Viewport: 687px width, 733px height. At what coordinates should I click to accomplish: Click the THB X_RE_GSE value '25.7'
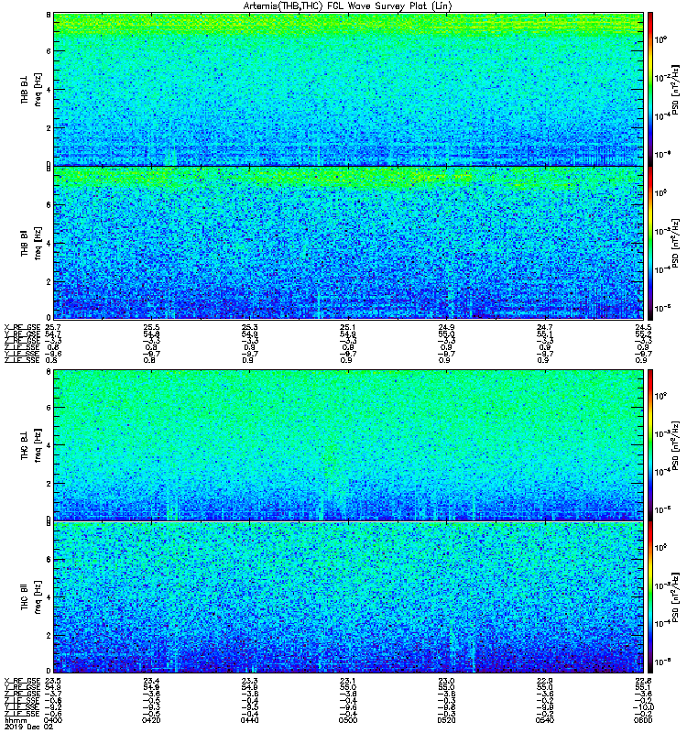[53, 328]
